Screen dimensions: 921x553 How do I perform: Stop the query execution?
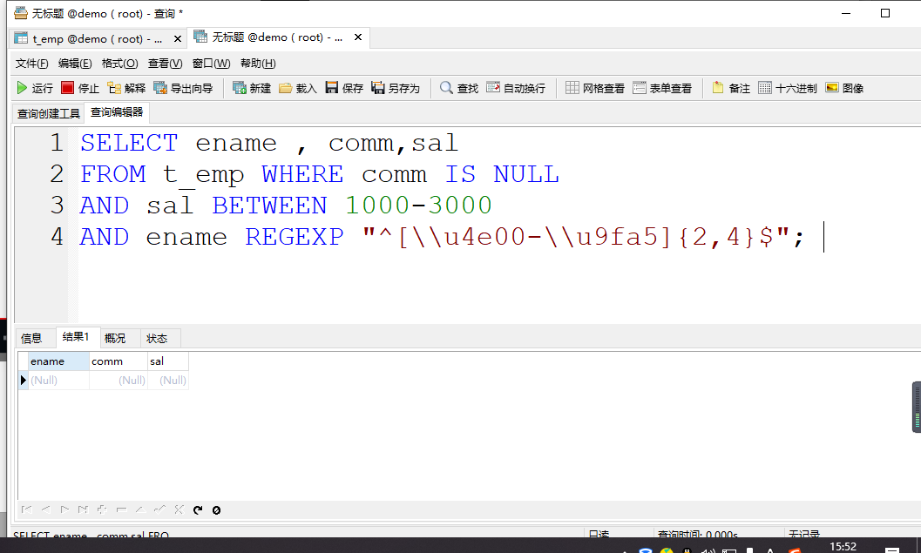pos(78,87)
